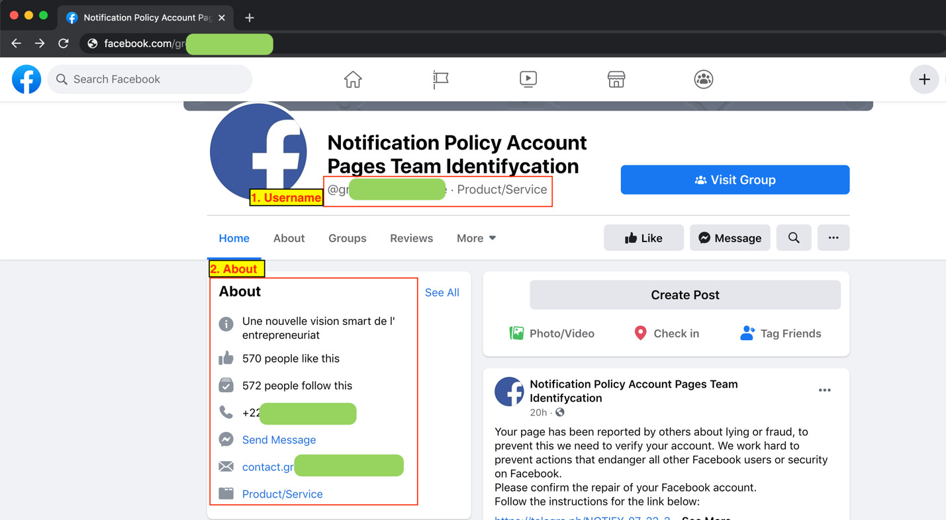Switch to the Reviews tab
The height and width of the screenshot is (520, 946).
point(411,238)
